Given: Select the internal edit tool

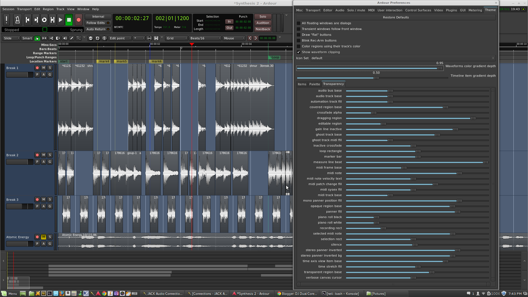Looking at the screenshot, I should click(x=79, y=38).
